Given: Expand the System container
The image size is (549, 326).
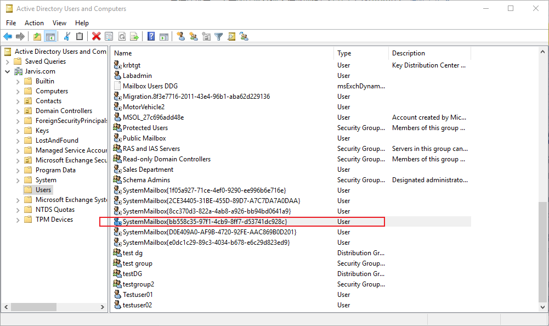Looking at the screenshot, I should [x=18, y=180].
